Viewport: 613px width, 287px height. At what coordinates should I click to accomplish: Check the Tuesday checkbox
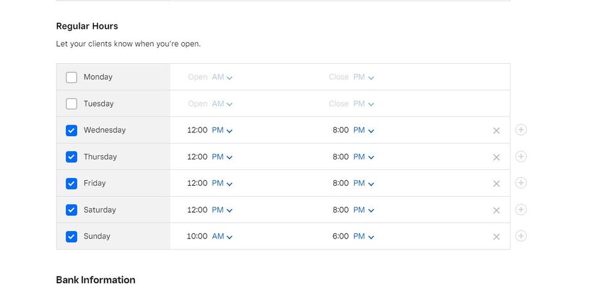(x=72, y=104)
